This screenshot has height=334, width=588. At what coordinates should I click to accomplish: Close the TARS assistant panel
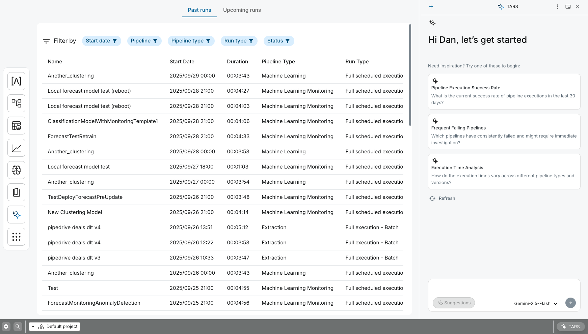pyautogui.click(x=578, y=7)
